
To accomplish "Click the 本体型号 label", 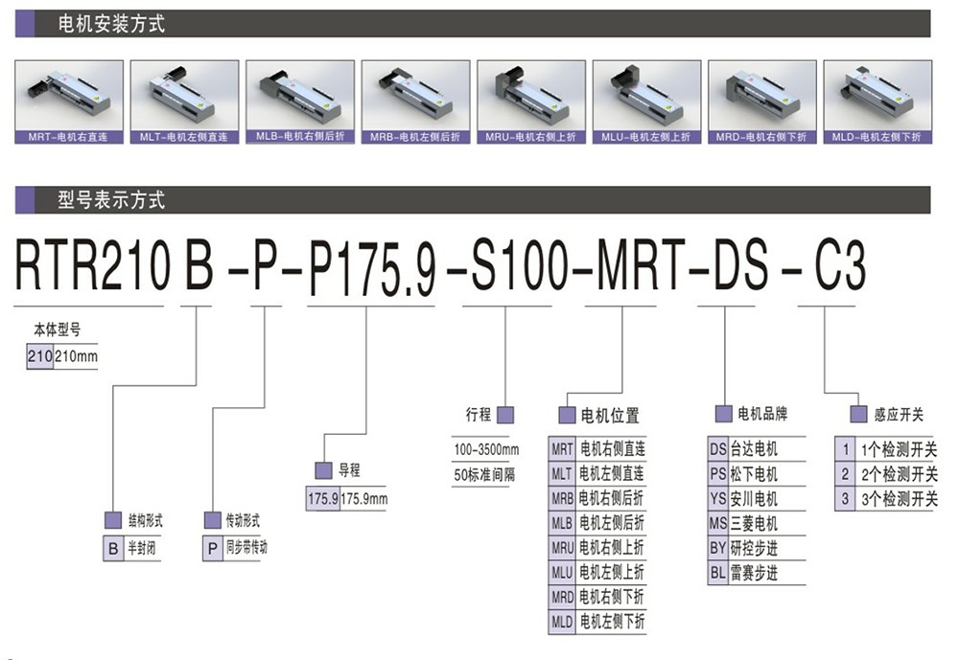I will pos(57,330).
